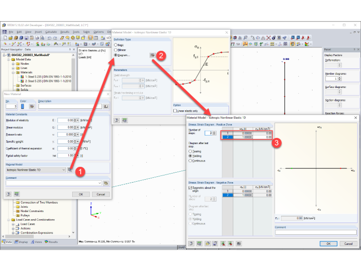Click edit diagram icon beside Diagram option
Viewport: 361px width, 271px height.
[152, 55]
